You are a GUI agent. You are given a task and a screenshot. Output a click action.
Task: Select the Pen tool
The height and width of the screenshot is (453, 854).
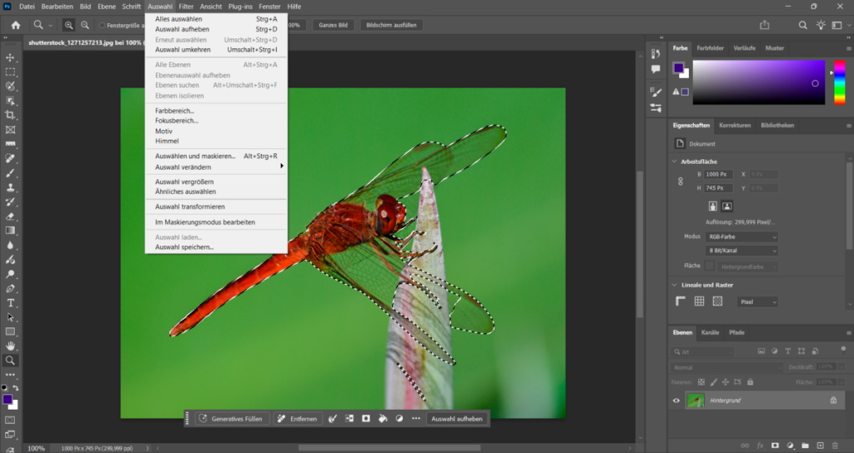(10, 288)
